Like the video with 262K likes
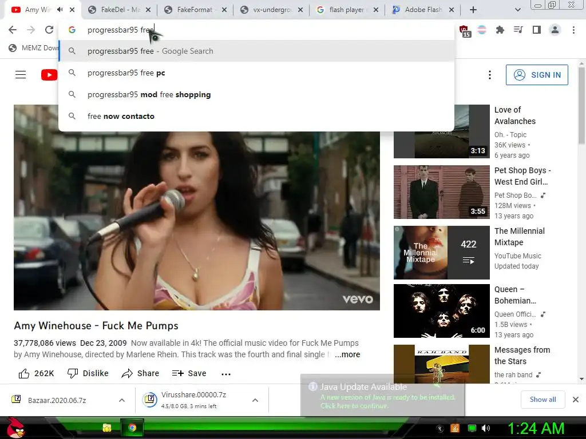The width and height of the screenshot is (586, 439). pos(36,373)
